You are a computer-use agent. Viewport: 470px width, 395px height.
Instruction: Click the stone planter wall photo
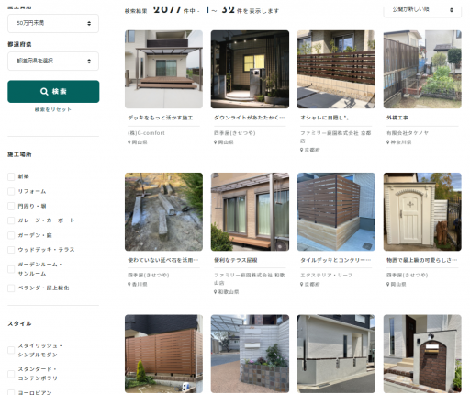(x=250, y=354)
